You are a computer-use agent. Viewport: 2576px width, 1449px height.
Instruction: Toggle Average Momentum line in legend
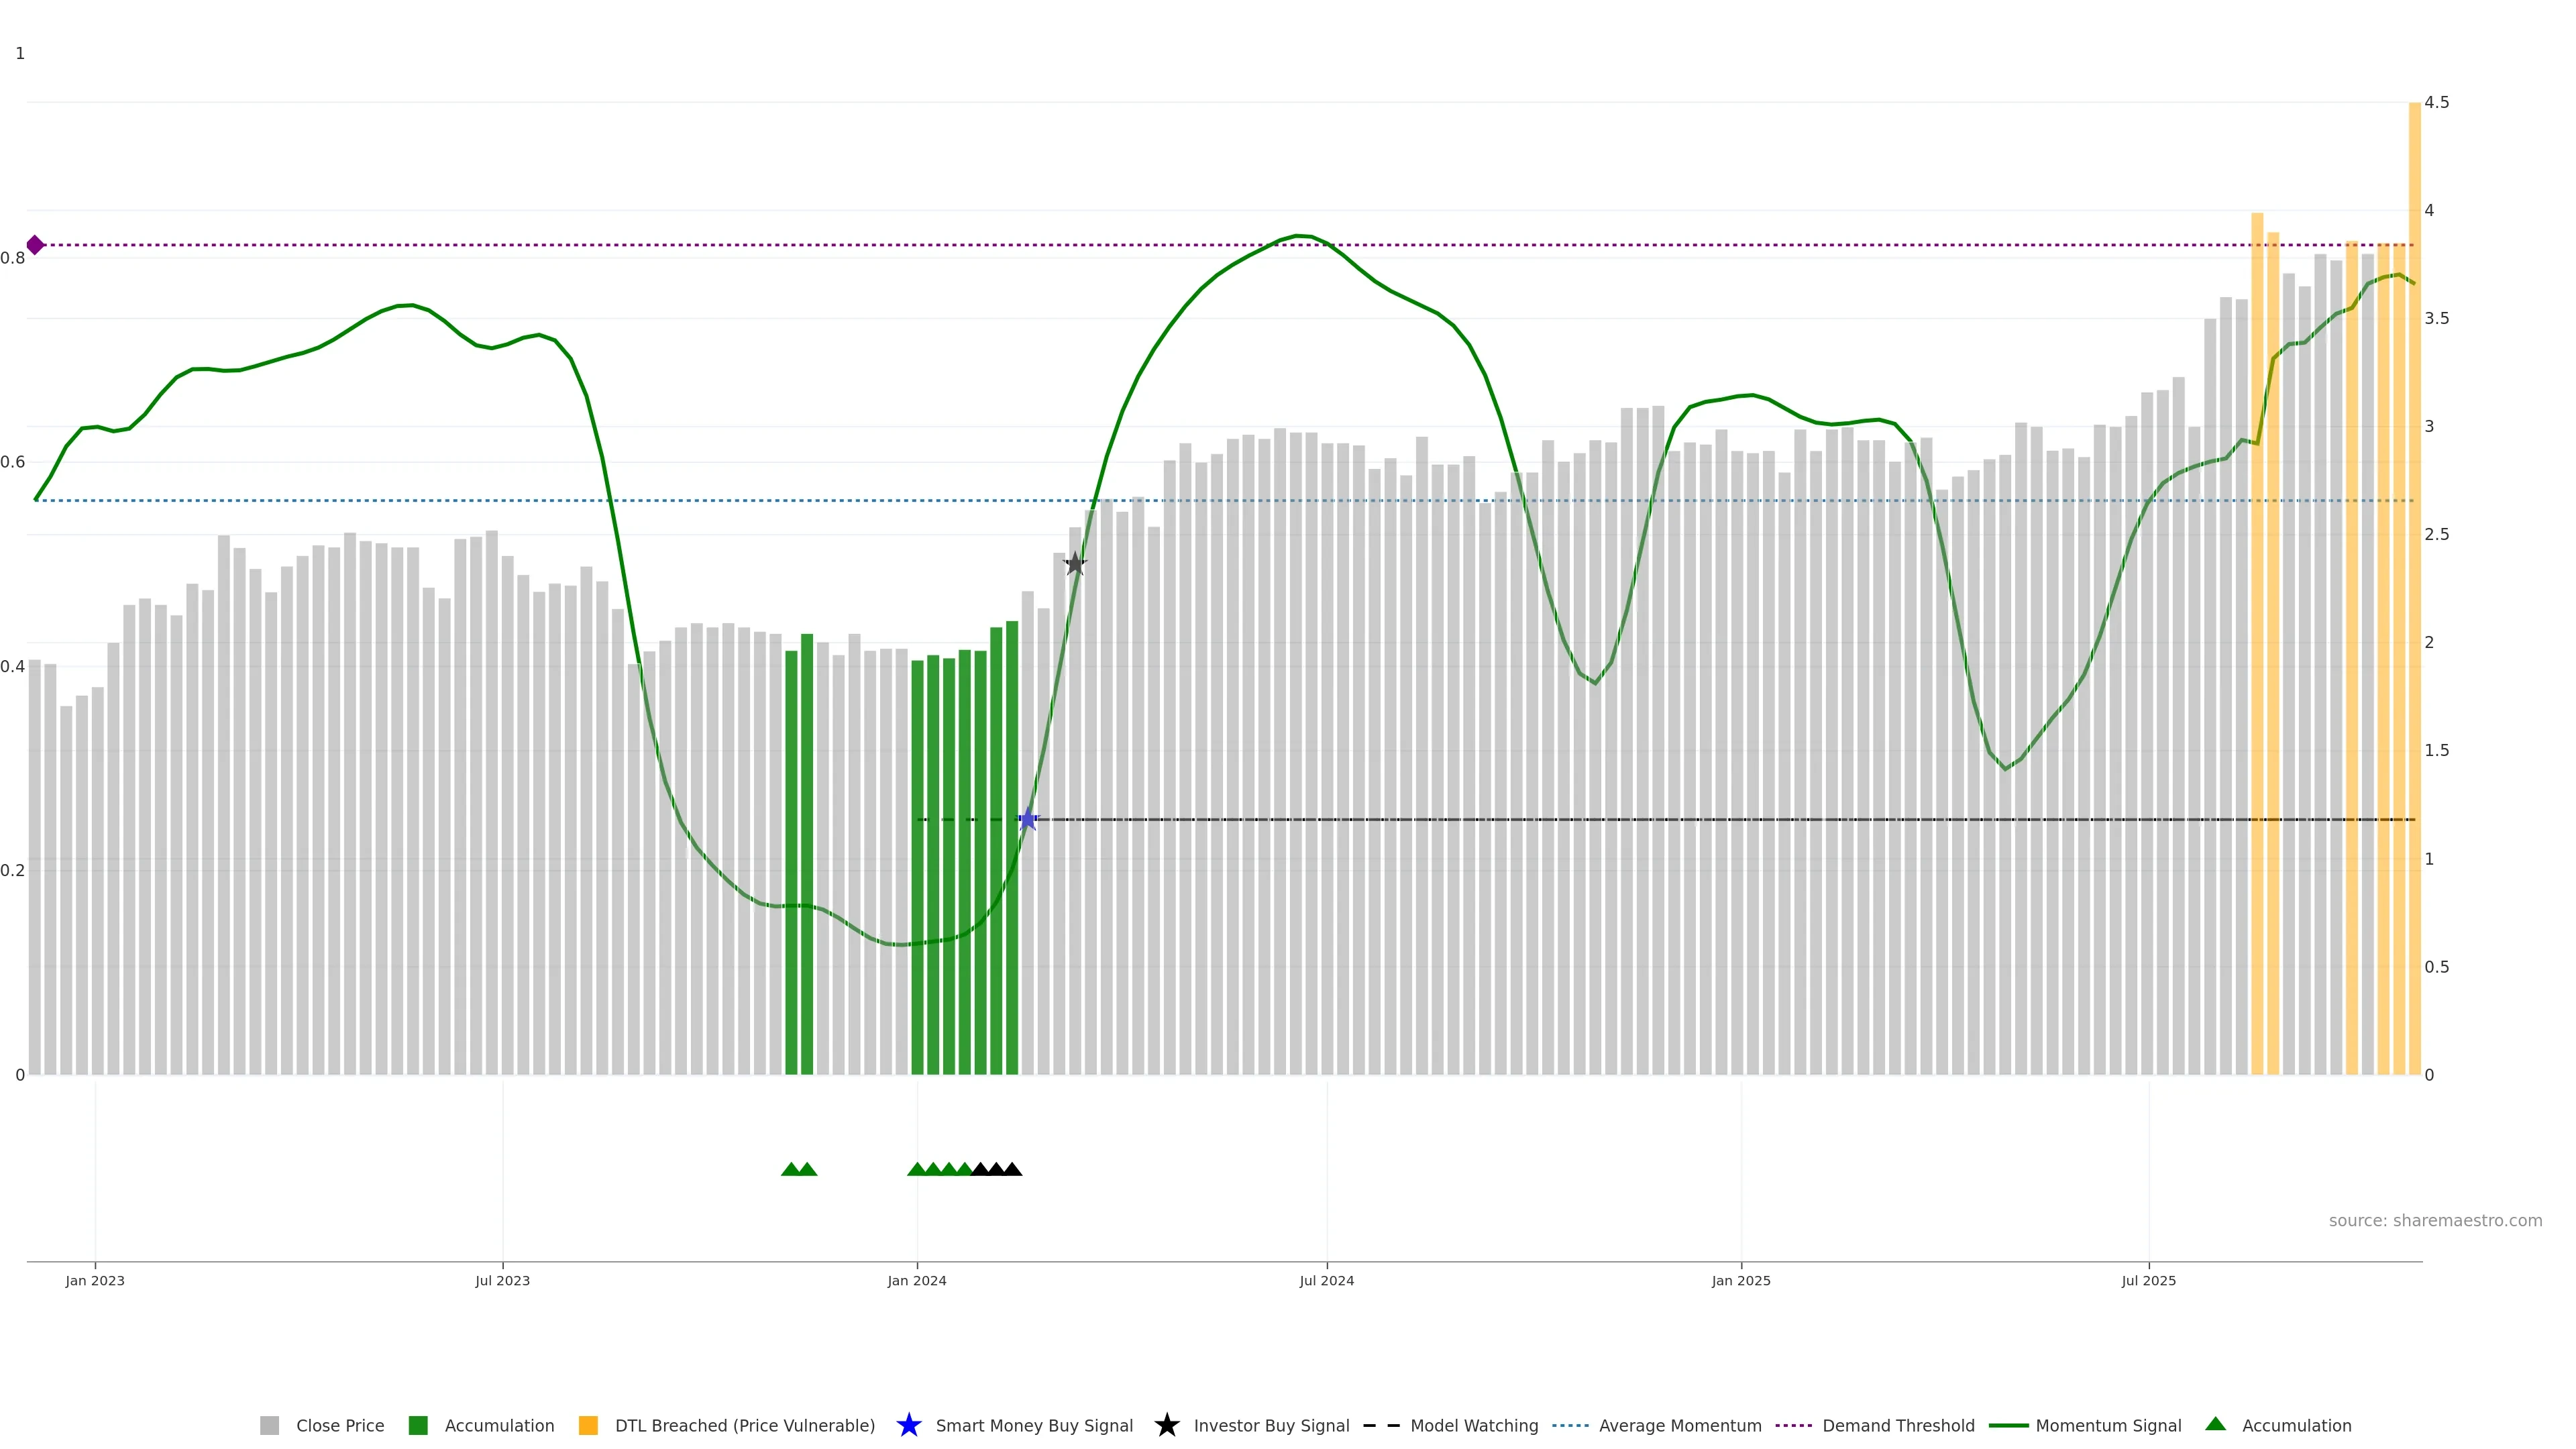coord(1679,1425)
